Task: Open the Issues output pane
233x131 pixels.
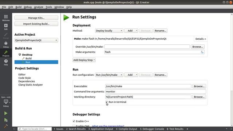Action: tap(59, 129)
